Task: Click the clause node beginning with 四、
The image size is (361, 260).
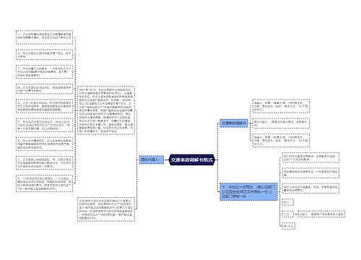Action: click(44, 89)
